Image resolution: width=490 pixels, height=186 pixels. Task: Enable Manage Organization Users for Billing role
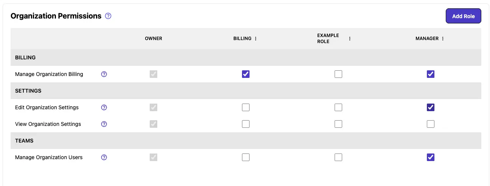[246, 157]
